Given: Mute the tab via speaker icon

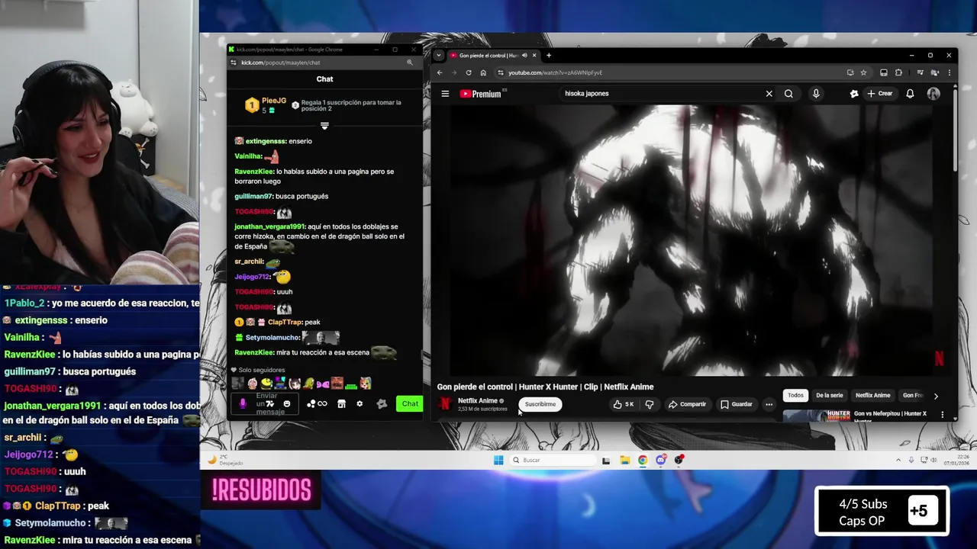Looking at the screenshot, I should 524,55.
